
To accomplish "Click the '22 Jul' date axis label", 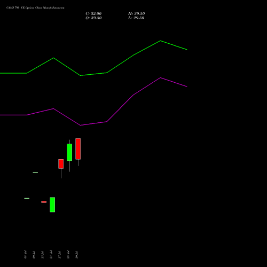I will [x=42, y=255].
